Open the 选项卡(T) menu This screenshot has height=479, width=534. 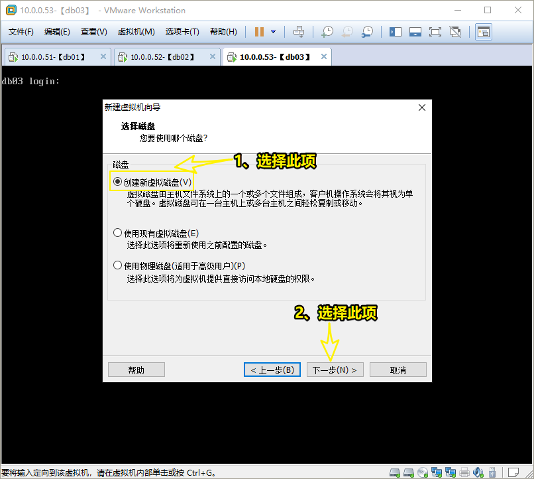coord(182,32)
